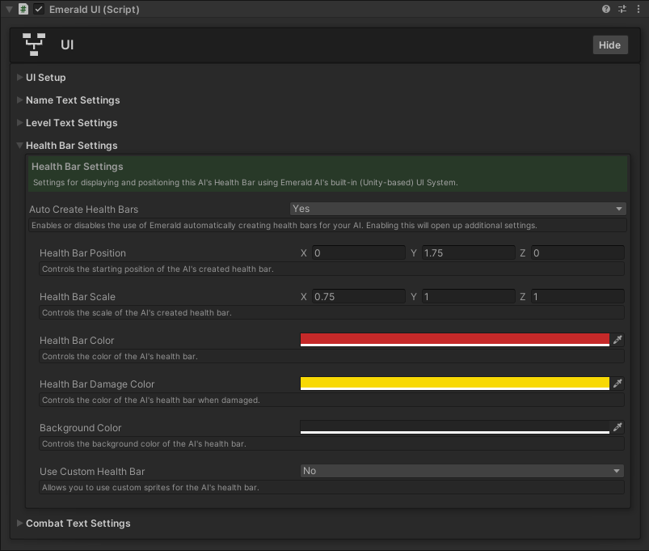
Task: Use eyedropper for Background Color
Action: 618,427
